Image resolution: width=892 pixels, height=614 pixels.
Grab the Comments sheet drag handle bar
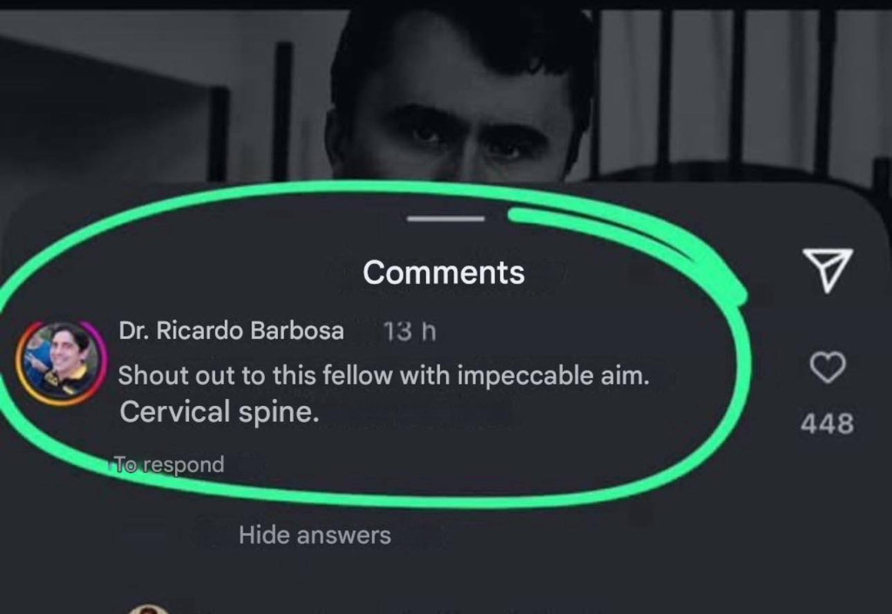click(445, 218)
